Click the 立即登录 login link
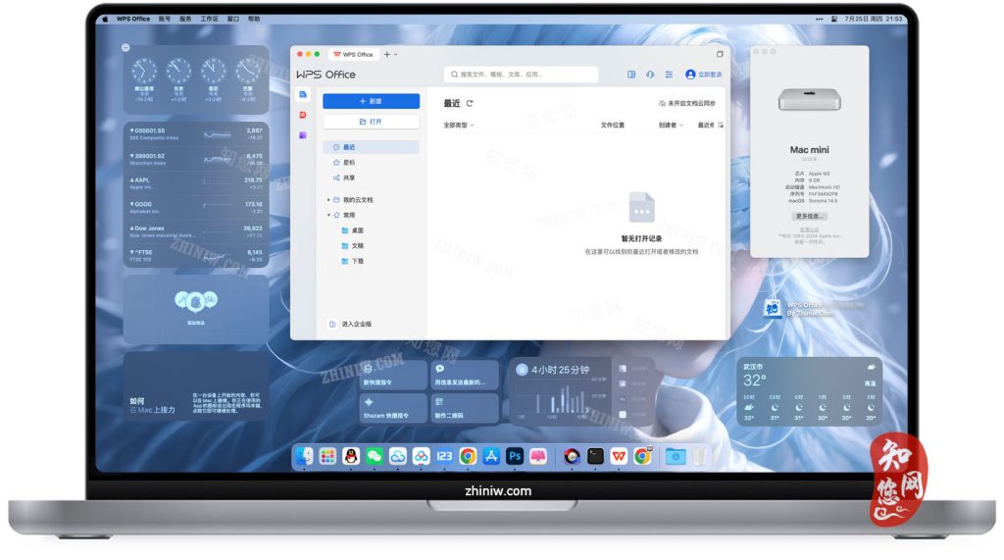This screenshot has width=1004, height=560. pyautogui.click(x=704, y=75)
